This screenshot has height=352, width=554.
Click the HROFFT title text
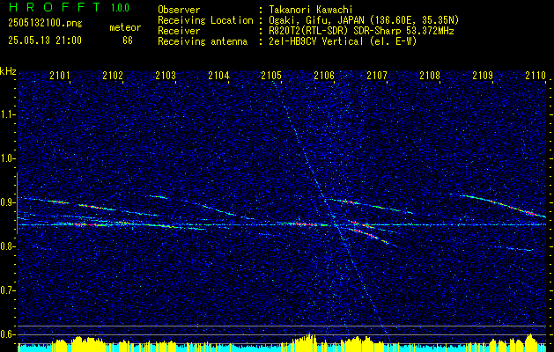[x=55, y=7]
